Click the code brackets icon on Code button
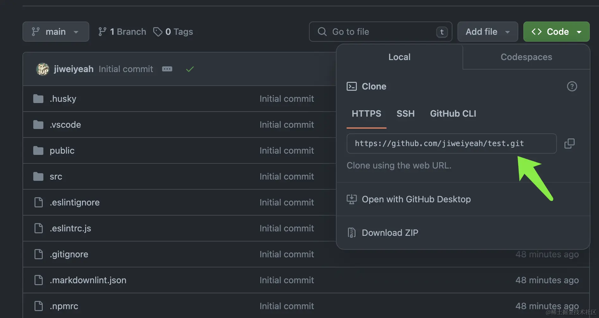This screenshot has width=599, height=318. [x=536, y=32]
